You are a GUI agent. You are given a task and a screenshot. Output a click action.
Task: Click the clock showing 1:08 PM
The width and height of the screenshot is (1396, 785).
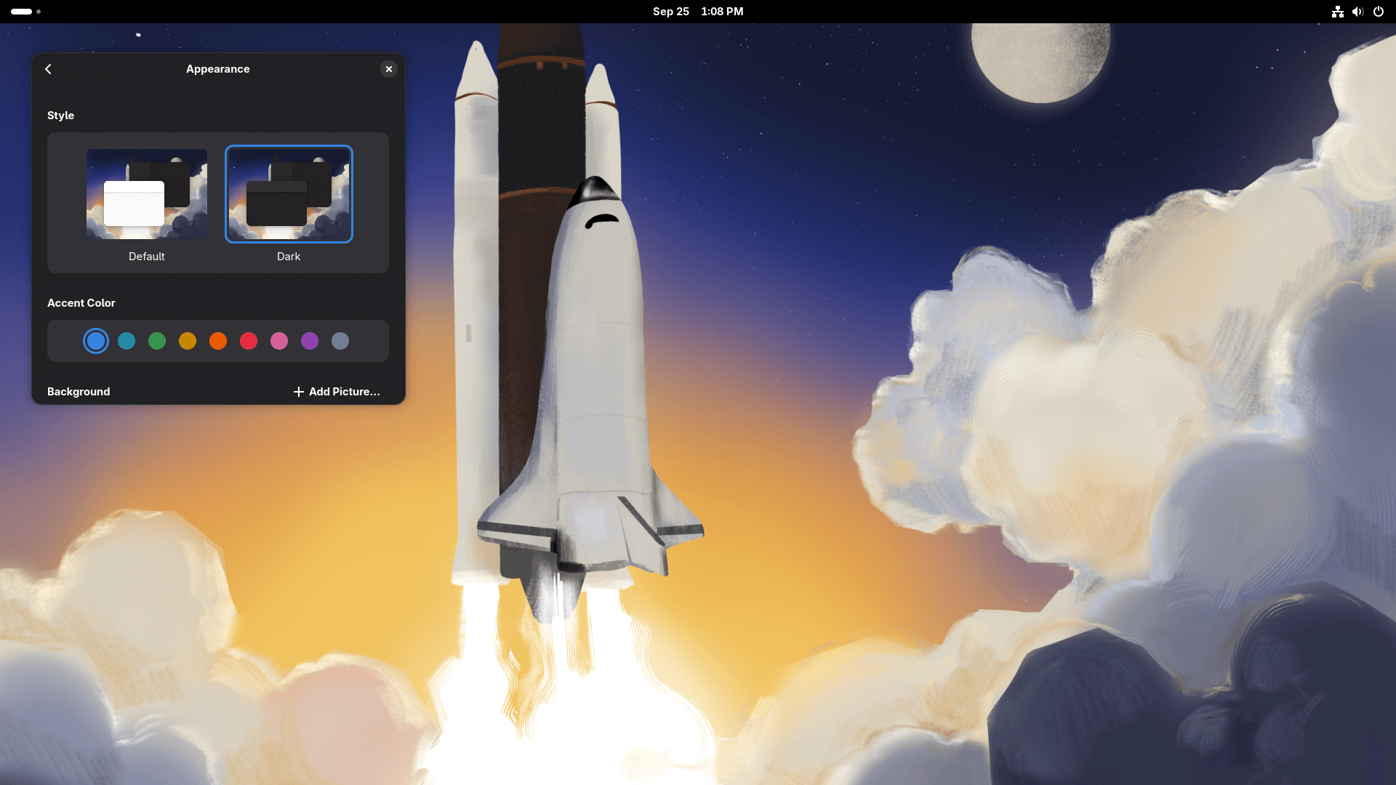[x=721, y=12]
